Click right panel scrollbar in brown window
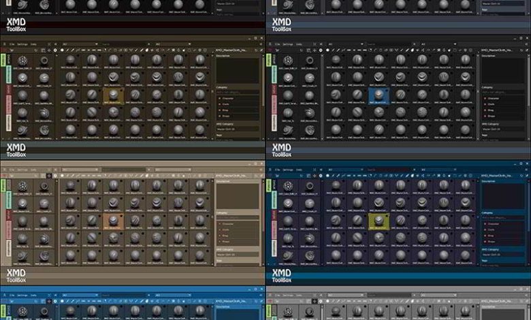The width and height of the screenshot is (531, 320). pos(262,80)
